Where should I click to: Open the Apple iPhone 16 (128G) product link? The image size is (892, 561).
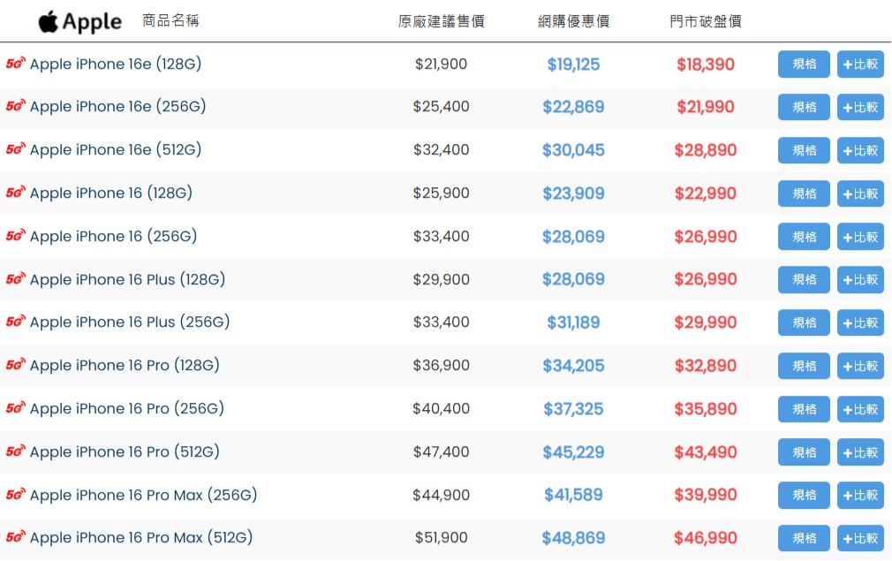[110, 193]
